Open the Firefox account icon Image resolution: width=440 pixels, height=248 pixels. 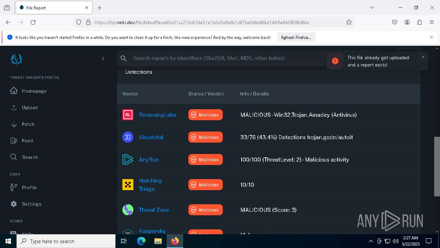pyautogui.click(x=407, y=22)
